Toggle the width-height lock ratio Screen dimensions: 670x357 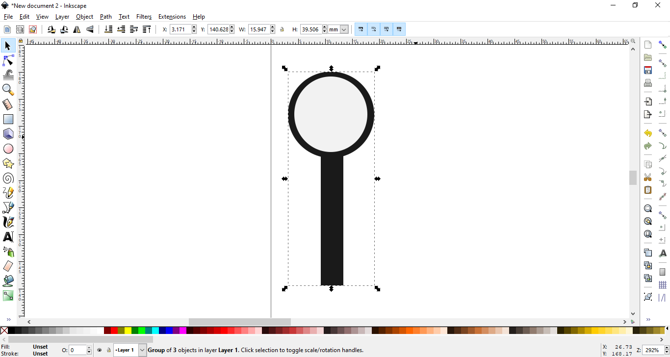282,29
